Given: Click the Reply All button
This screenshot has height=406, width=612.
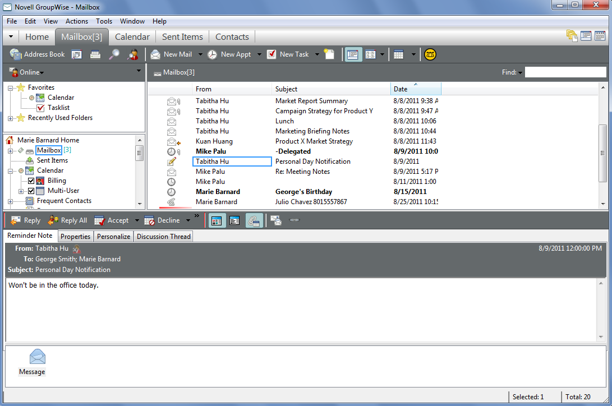Looking at the screenshot, I should 67,220.
